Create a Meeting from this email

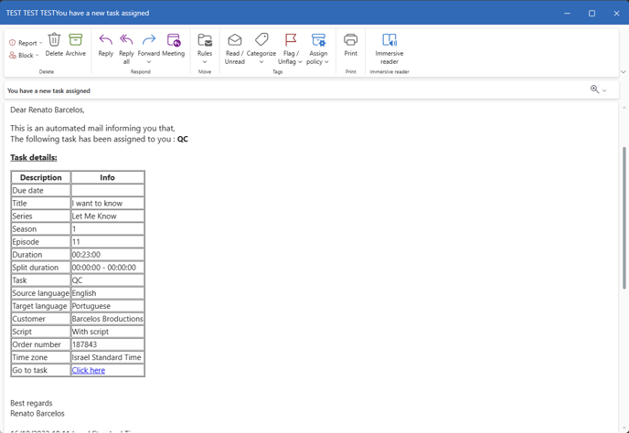point(174,41)
